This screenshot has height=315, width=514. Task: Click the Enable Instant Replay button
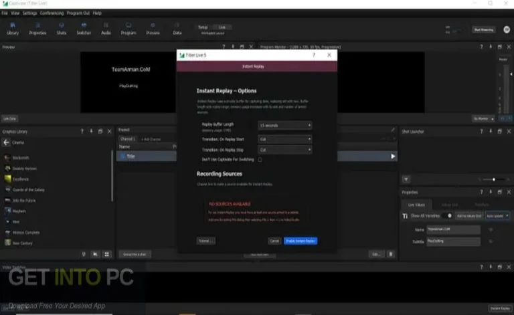coord(301,241)
